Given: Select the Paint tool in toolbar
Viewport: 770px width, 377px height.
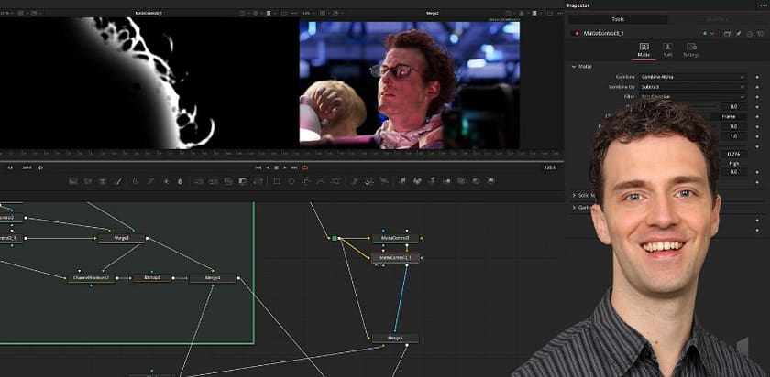Looking at the screenshot, I should tap(117, 181).
